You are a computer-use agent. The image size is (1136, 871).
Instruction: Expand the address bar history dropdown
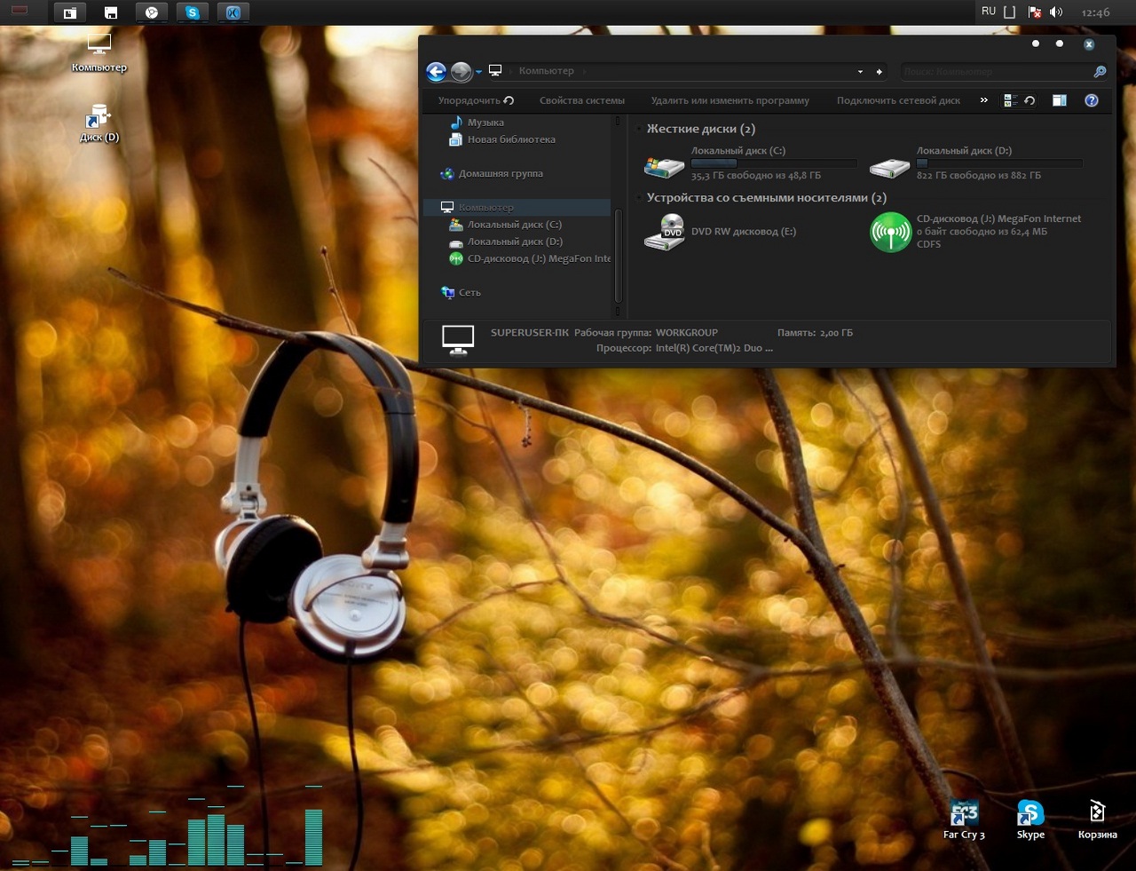coord(860,72)
